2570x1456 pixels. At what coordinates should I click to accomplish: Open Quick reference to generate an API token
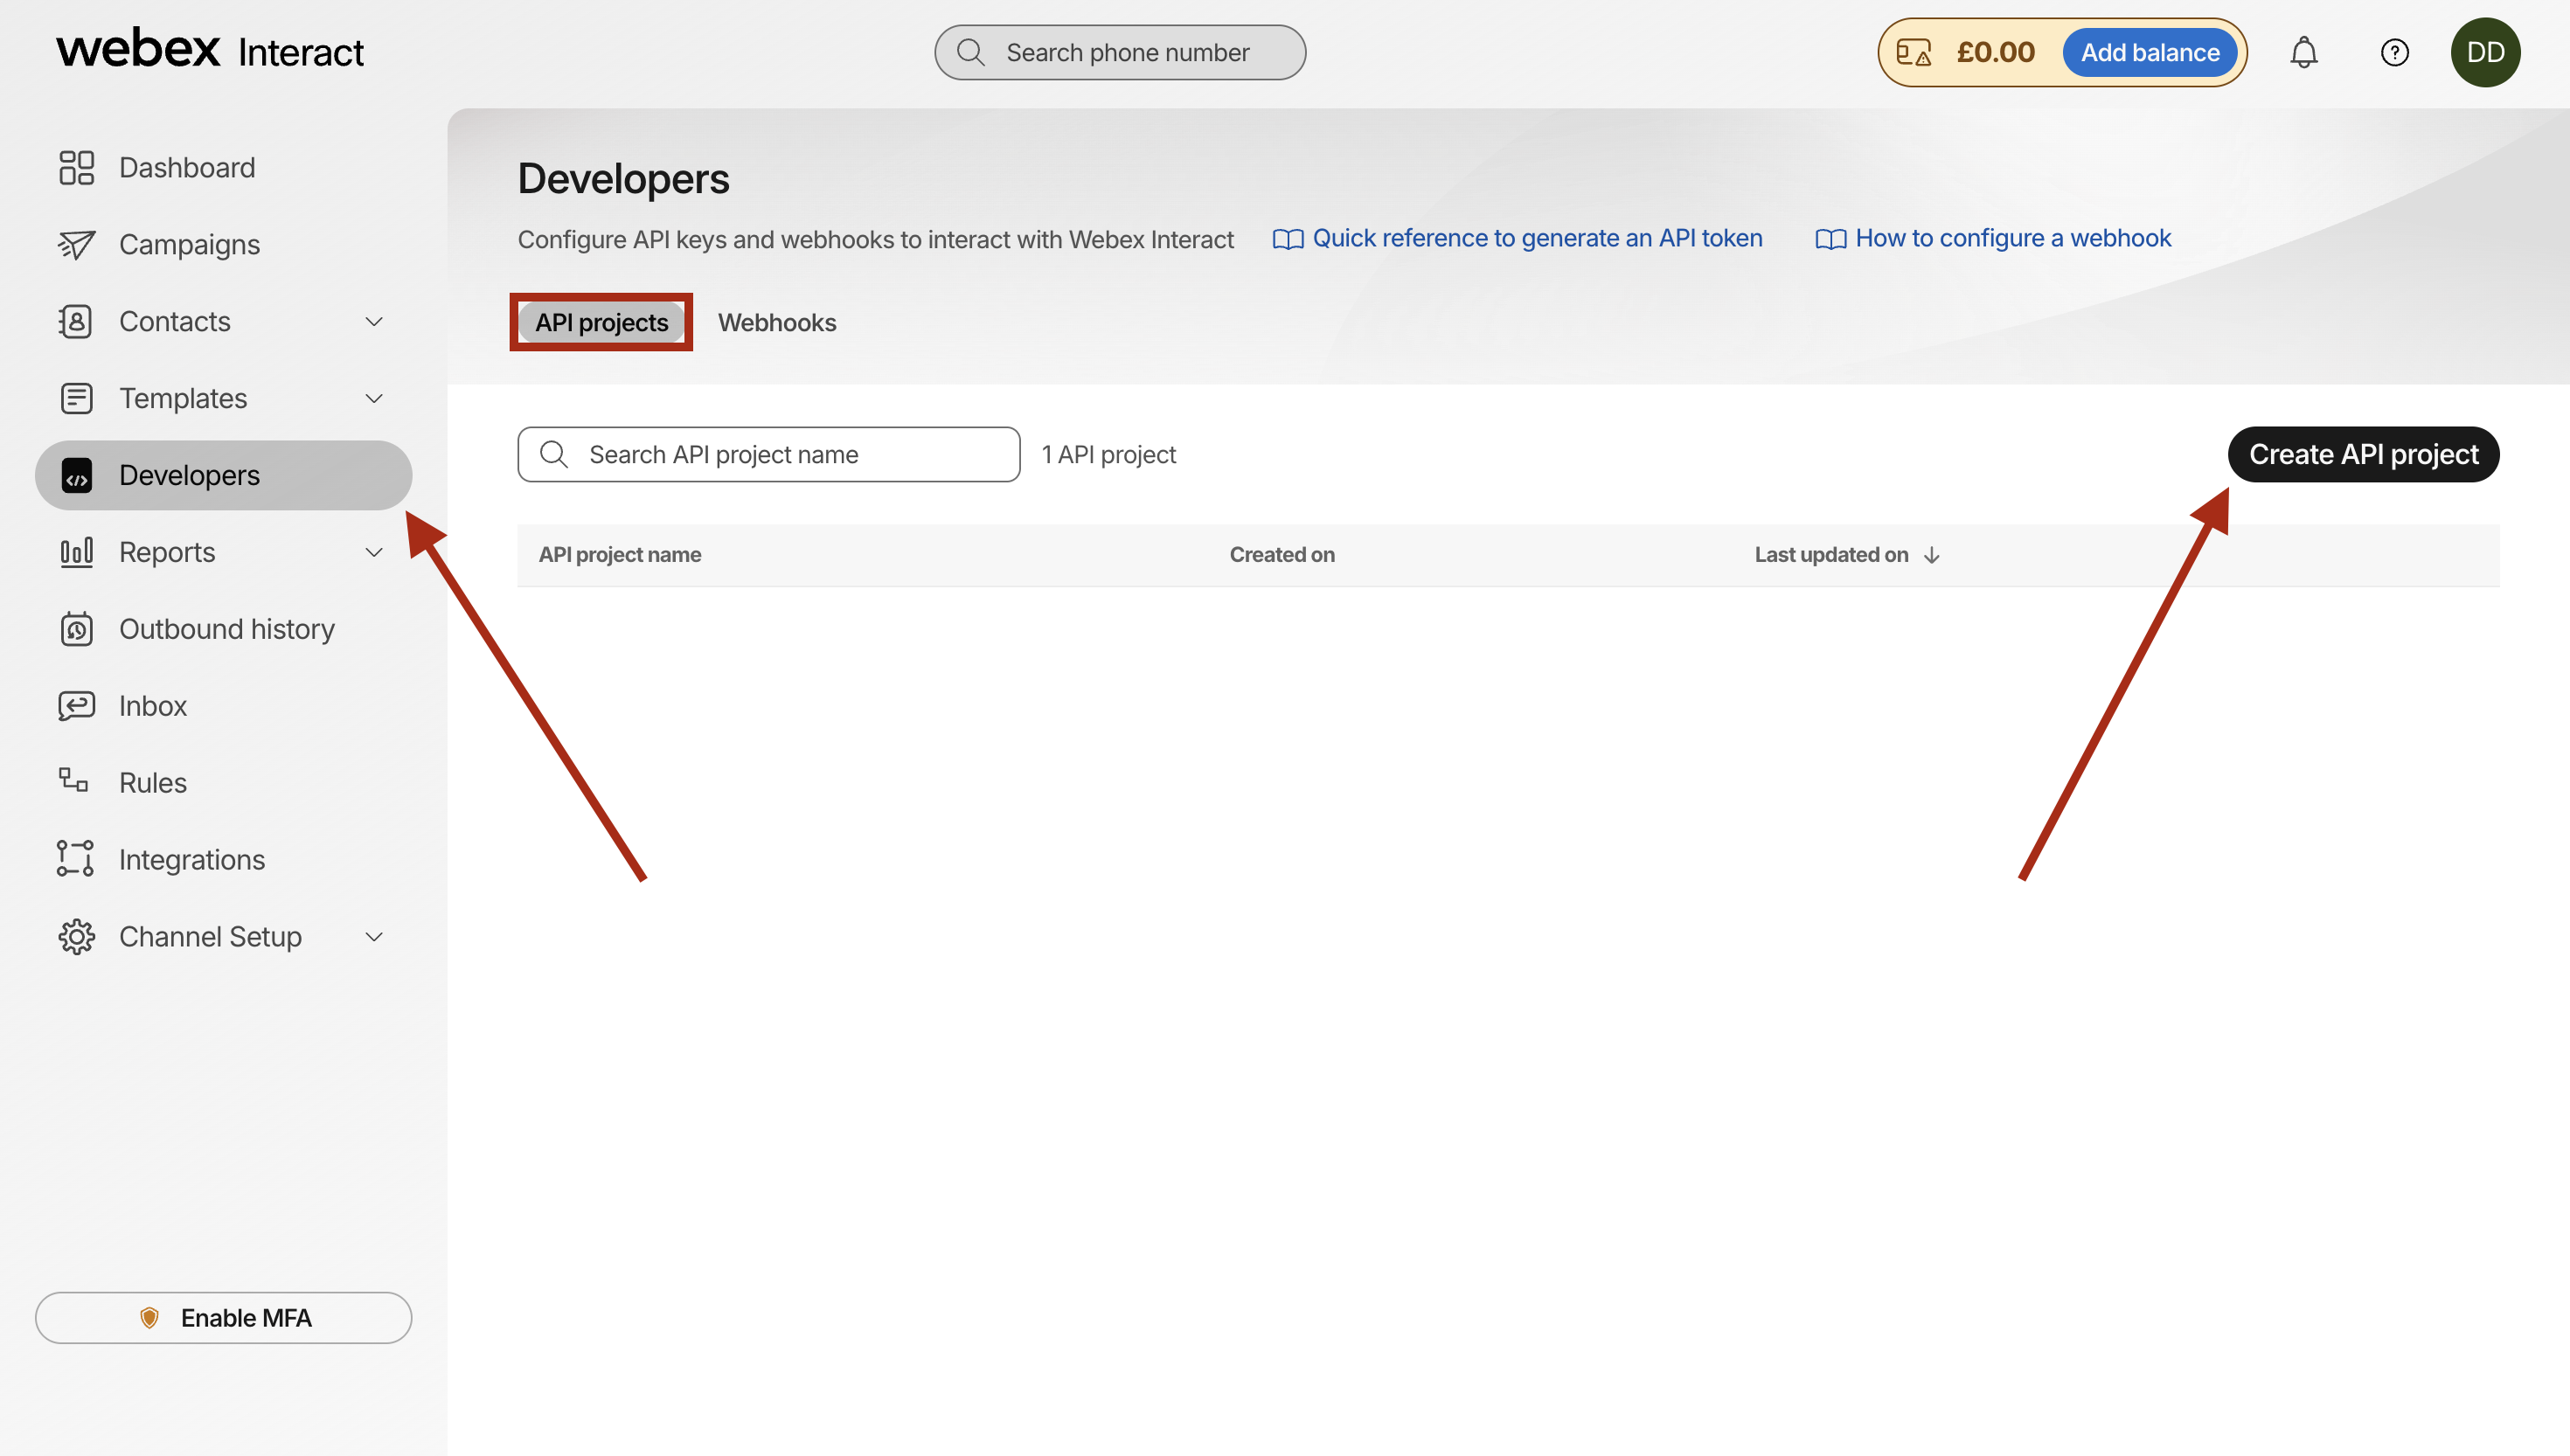click(1537, 238)
